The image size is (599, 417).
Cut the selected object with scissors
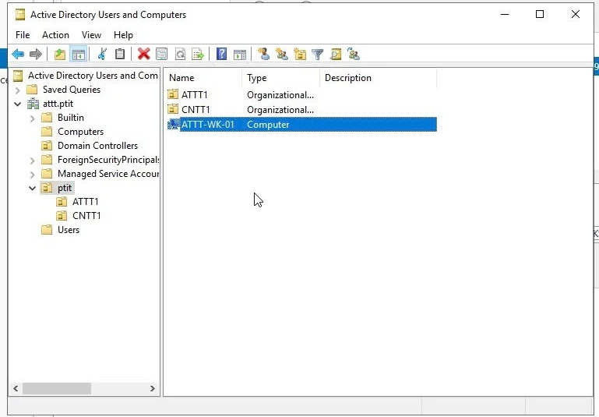point(102,55)
